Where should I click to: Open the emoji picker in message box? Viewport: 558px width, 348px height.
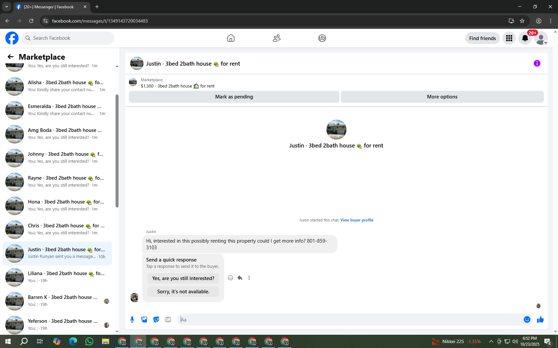click(x=527, y=319)
